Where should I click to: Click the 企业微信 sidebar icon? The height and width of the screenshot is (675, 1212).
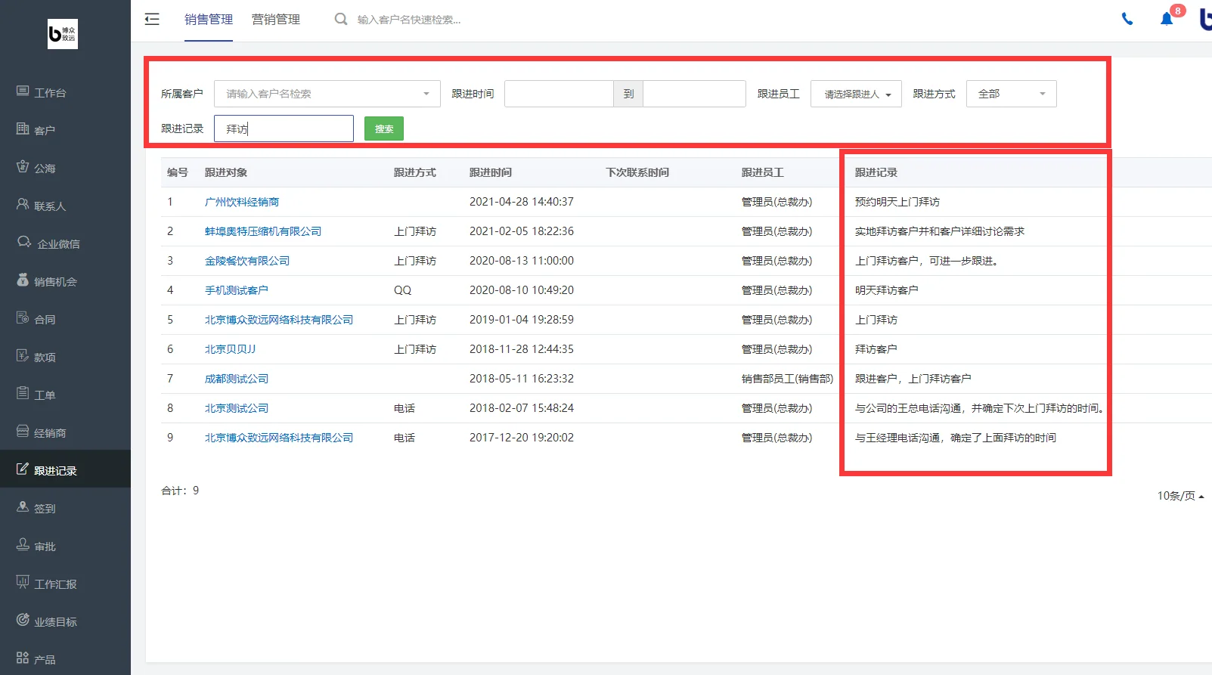pyautogui.click(x=24, y=242)
